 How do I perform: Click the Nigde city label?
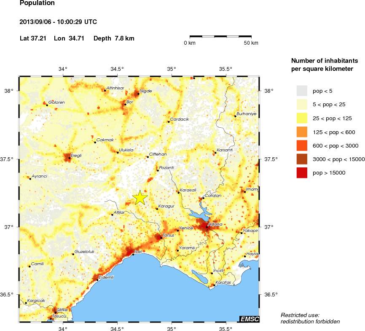(x=146, y=91)
